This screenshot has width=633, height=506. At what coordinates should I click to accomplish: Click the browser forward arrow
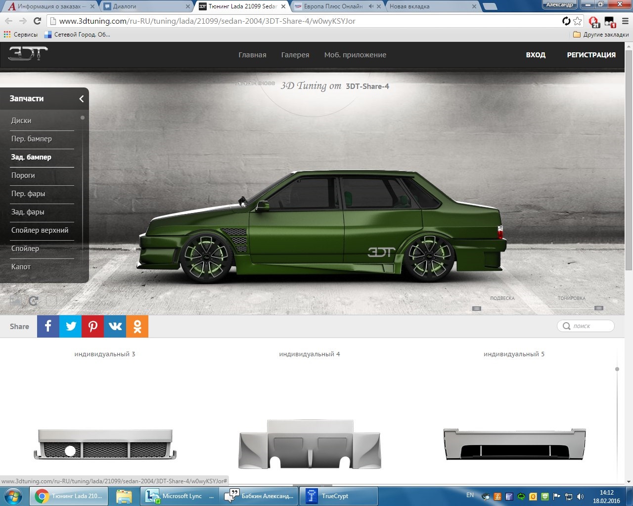click(x=23, y=21)
